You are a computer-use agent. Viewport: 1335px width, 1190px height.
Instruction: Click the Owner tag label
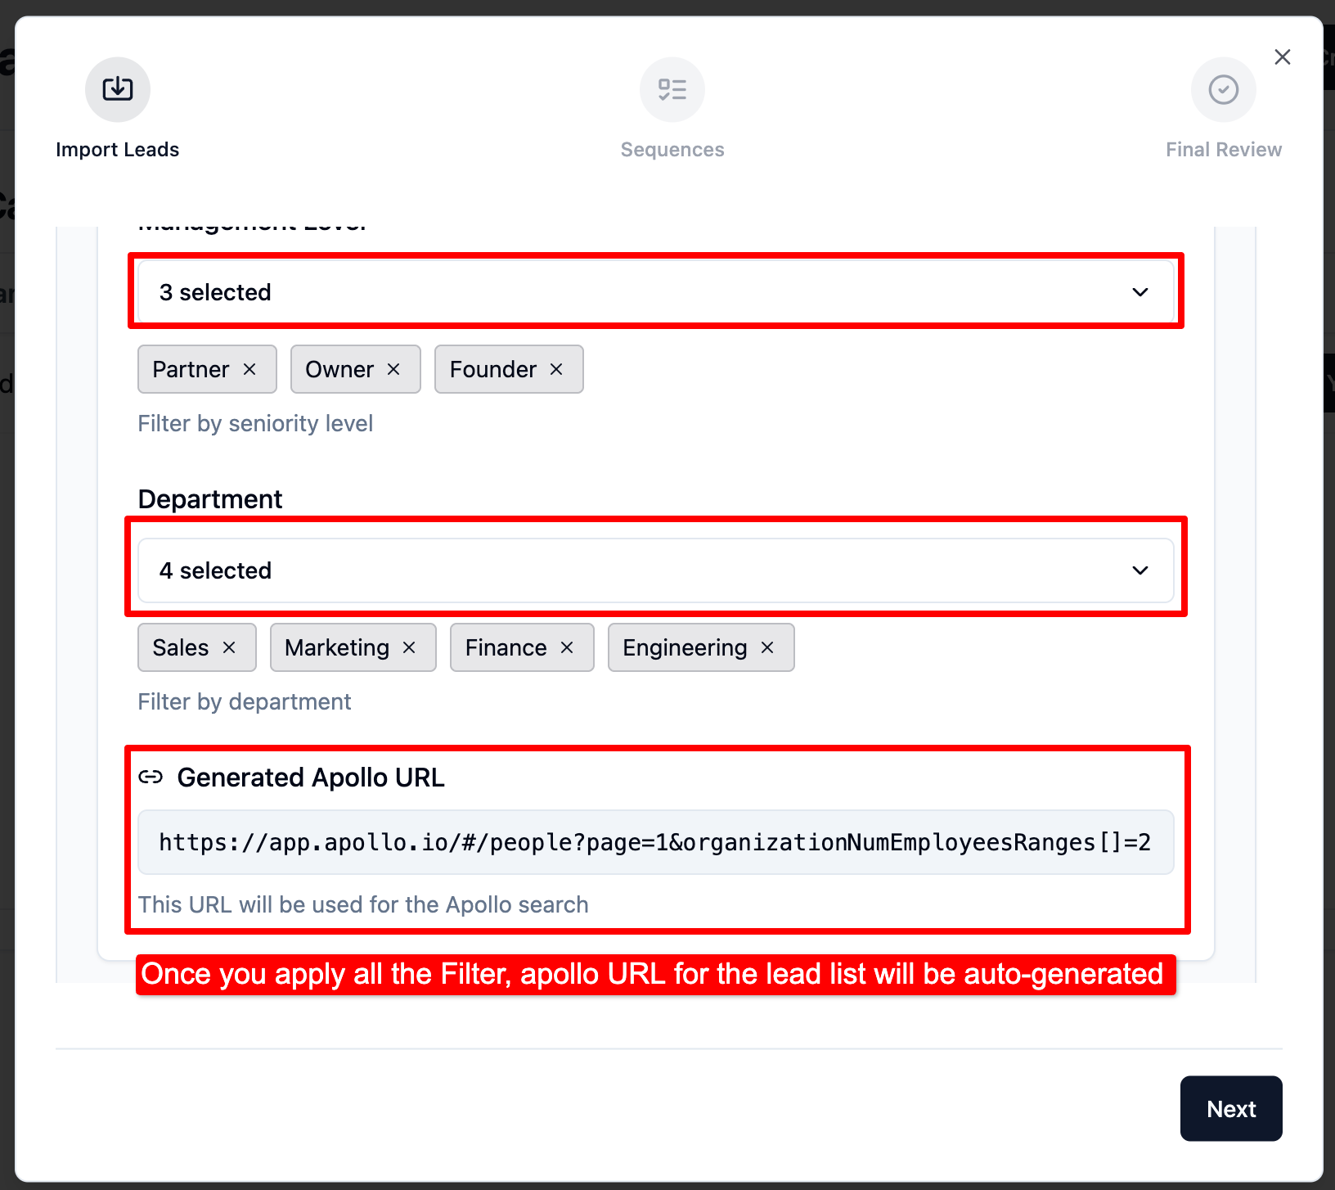339,369
